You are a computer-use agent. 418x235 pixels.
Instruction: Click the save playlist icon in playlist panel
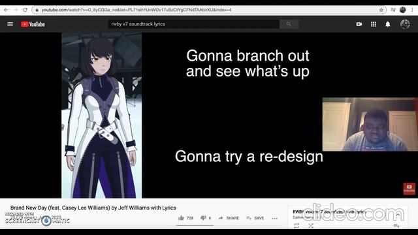396,226
